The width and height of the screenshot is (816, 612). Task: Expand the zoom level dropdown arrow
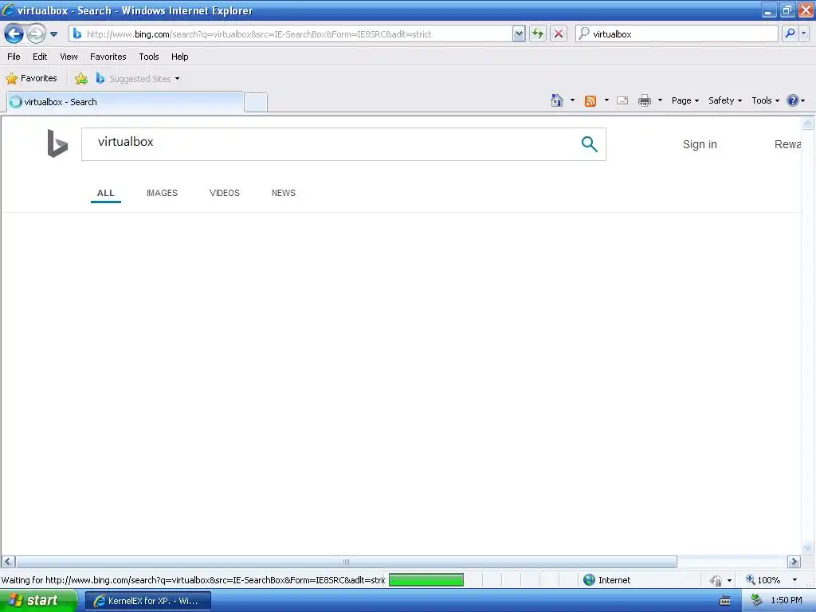(794, 580)
